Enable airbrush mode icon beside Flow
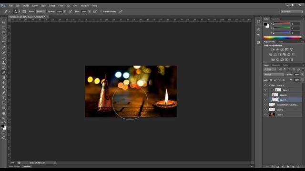 click(x=95, y=11)
